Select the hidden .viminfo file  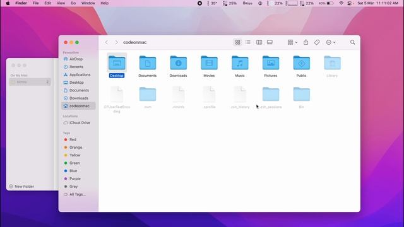(178, 94)
